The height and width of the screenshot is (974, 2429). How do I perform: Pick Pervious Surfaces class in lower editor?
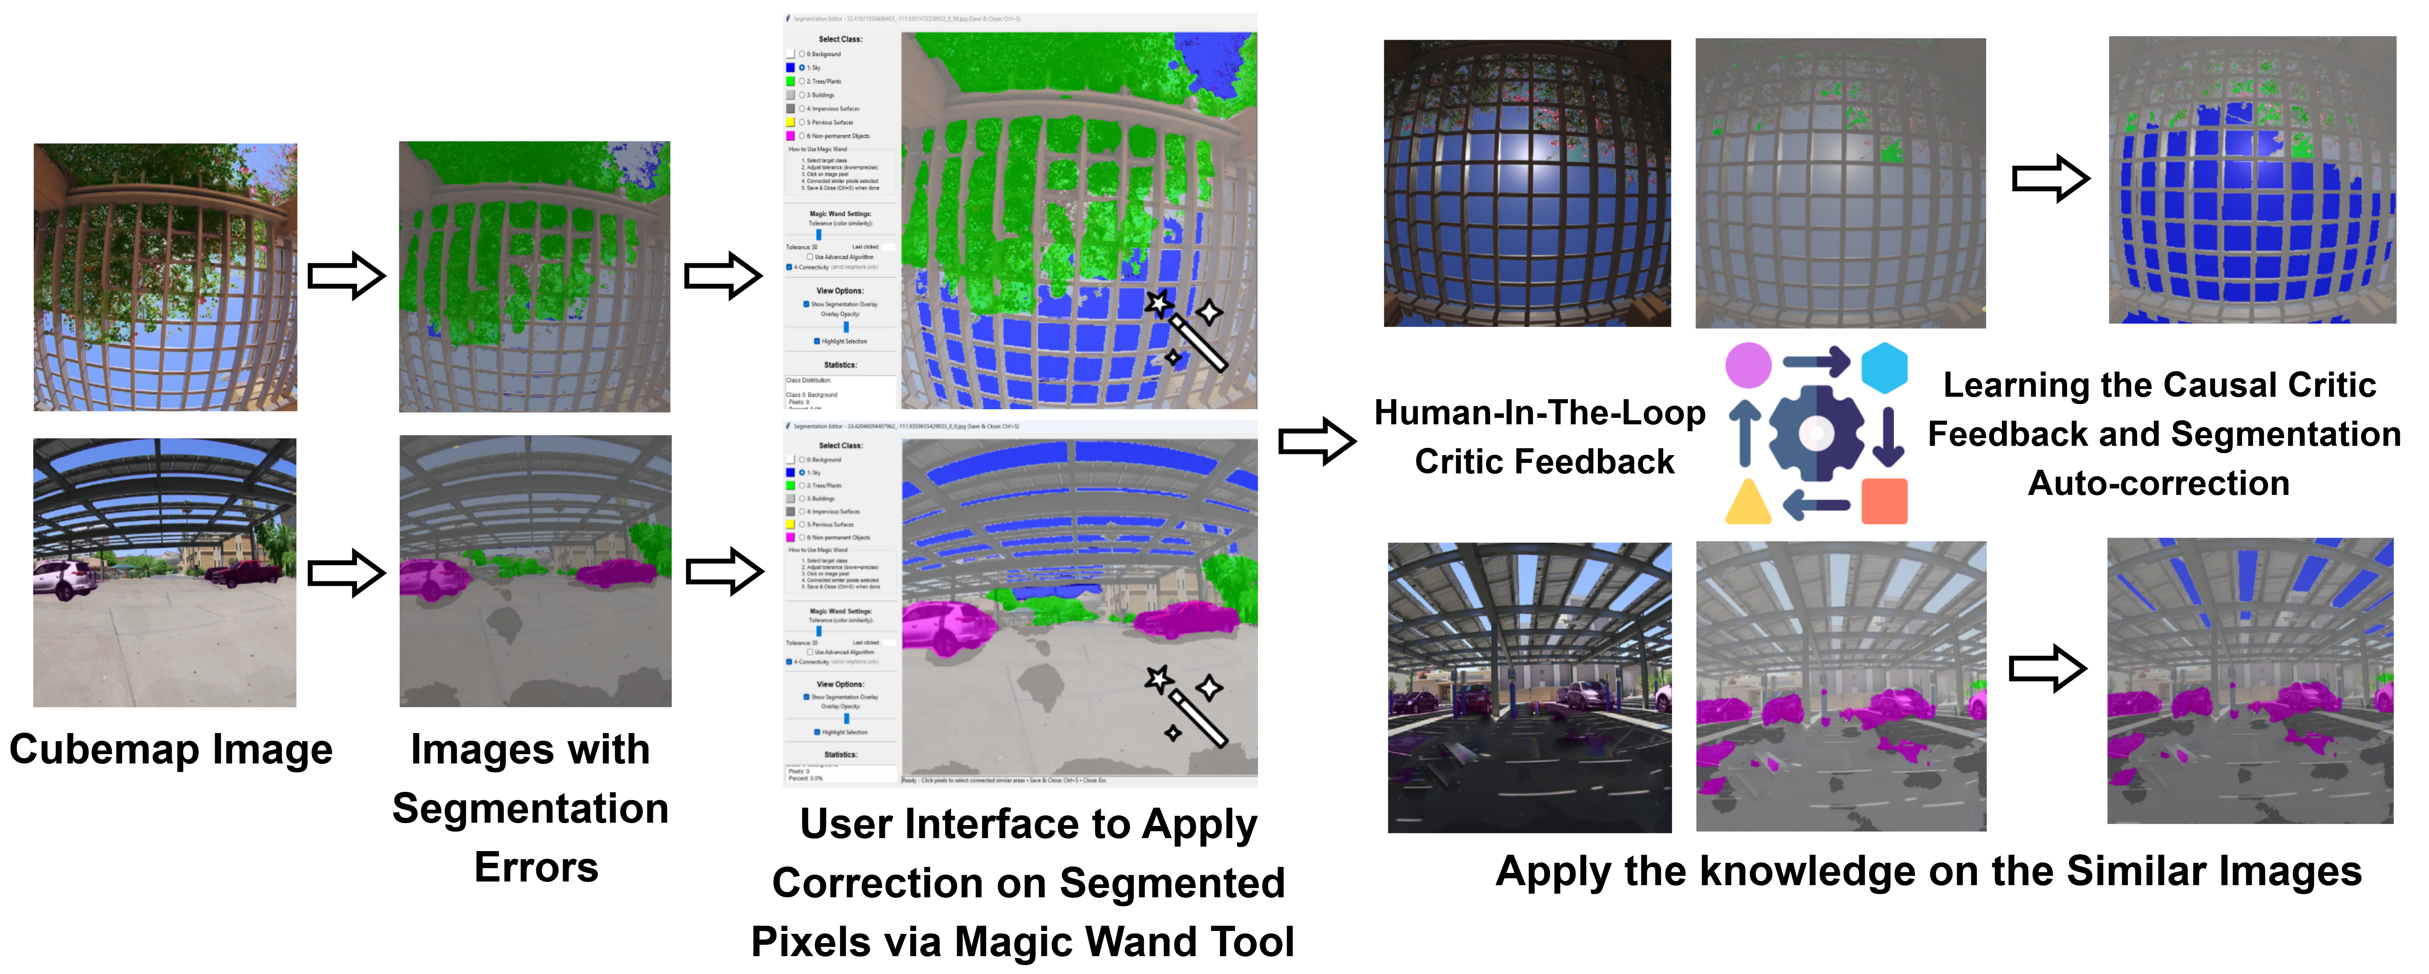point(802,524)
